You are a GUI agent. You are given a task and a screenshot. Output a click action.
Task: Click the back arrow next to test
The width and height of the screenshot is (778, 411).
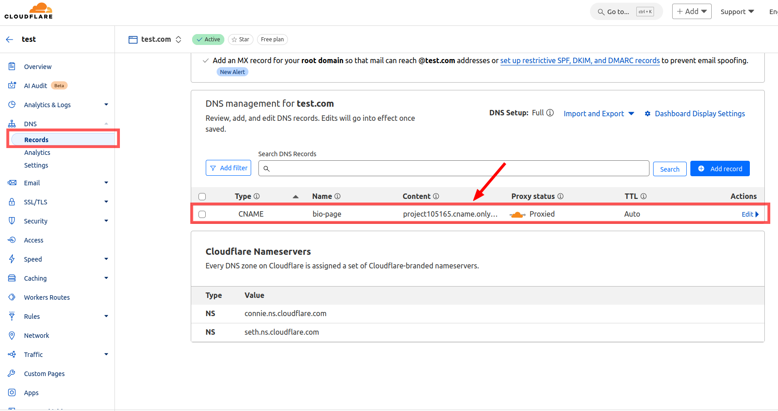(10, 40)
